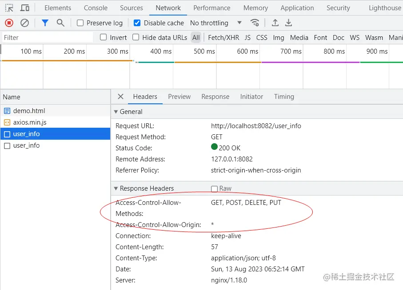Enable the Preserve log checkbox

click(x=80, y=23)
